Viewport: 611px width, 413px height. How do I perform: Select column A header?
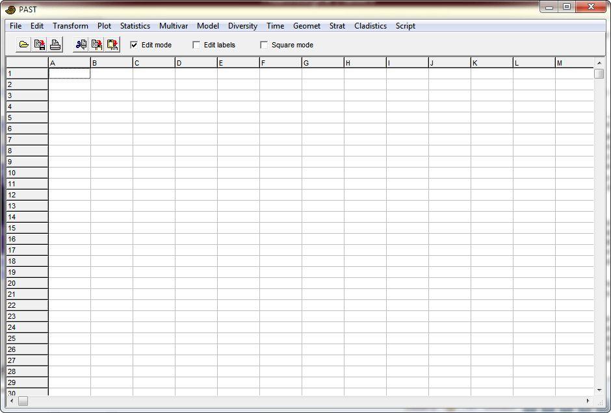coord(70,63)
